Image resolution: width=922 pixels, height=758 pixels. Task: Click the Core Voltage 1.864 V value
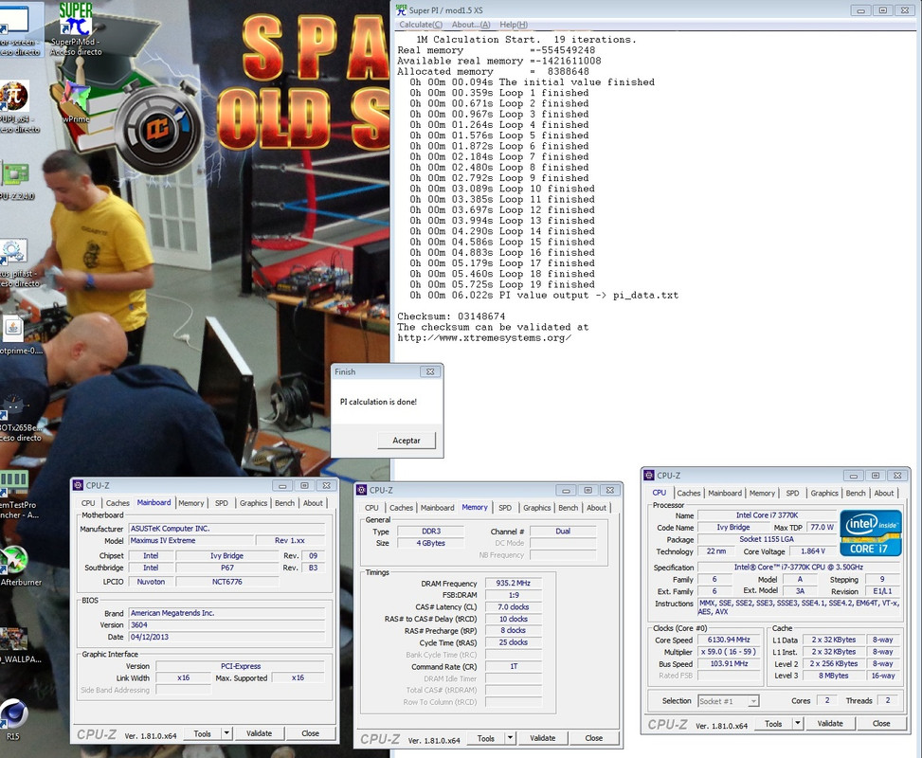point(813,551)
